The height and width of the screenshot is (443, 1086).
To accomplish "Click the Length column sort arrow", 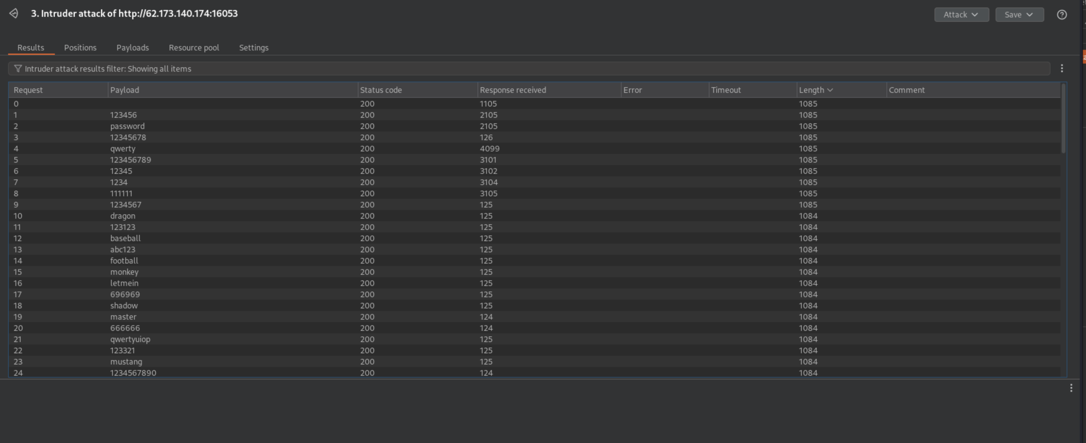I will point(830,90).
